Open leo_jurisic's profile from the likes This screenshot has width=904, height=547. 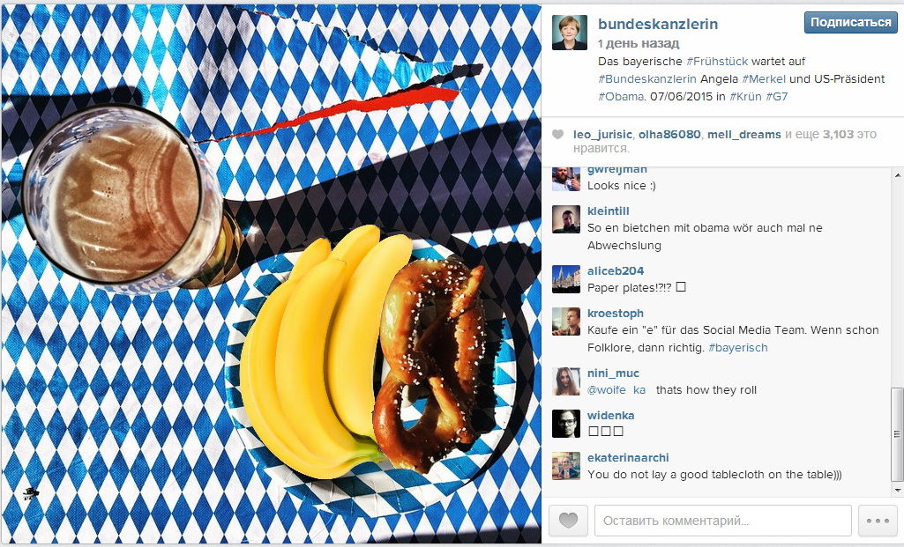coord(602,134)
